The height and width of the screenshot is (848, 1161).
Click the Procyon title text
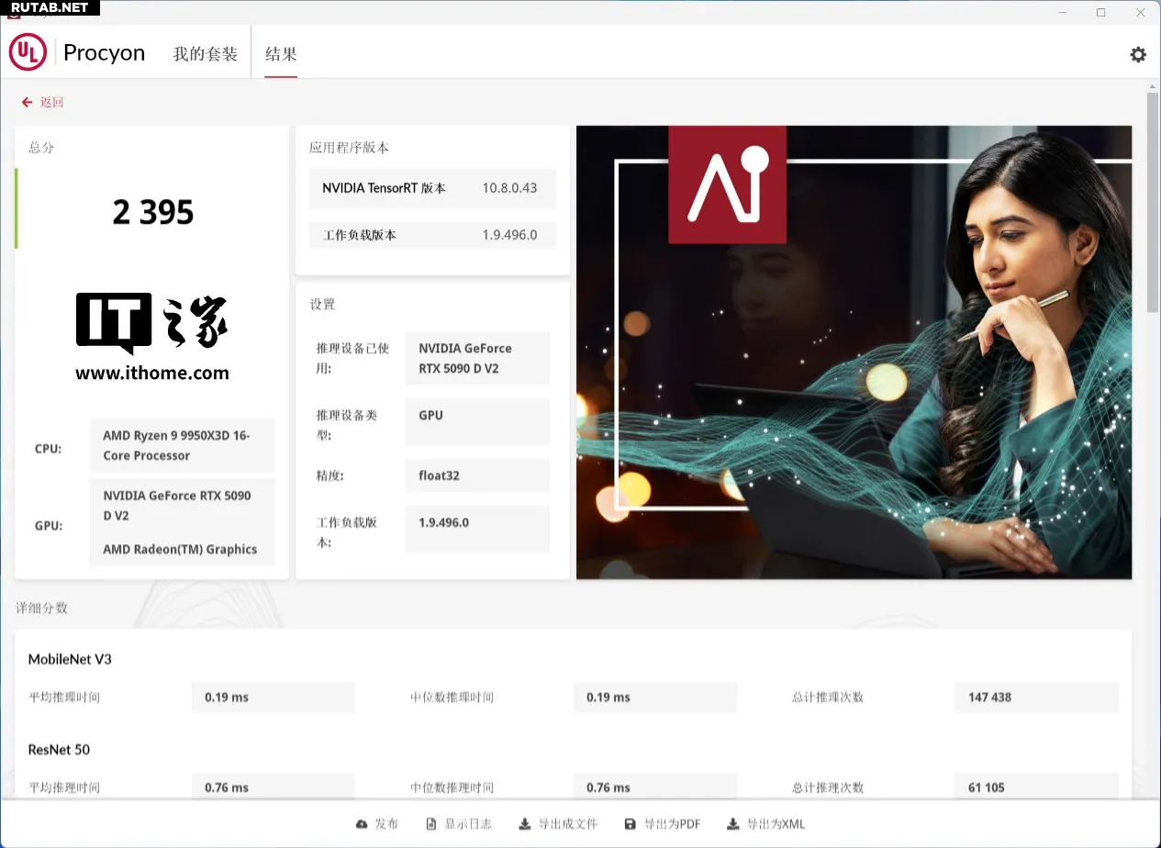[104, 53]
